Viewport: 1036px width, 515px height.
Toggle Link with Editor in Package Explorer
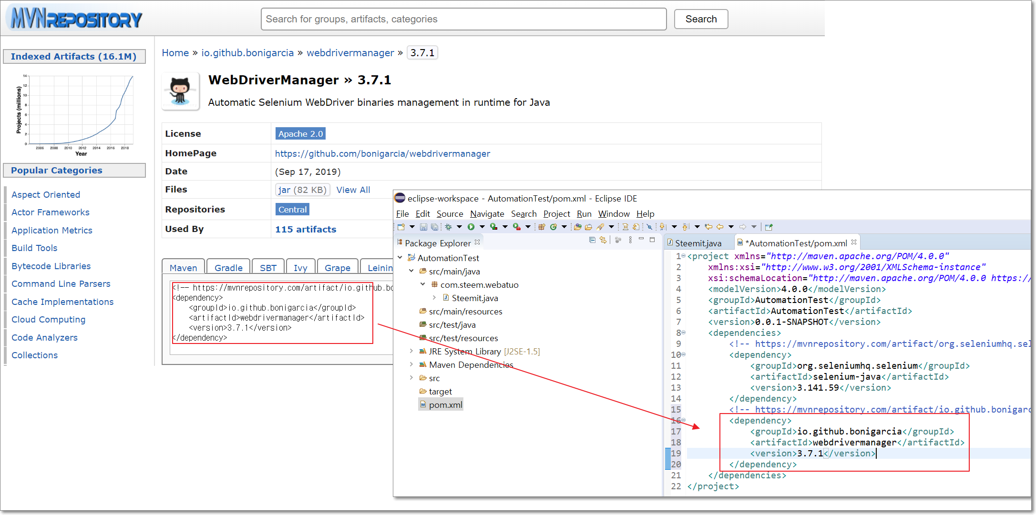(x=603, y=240)
